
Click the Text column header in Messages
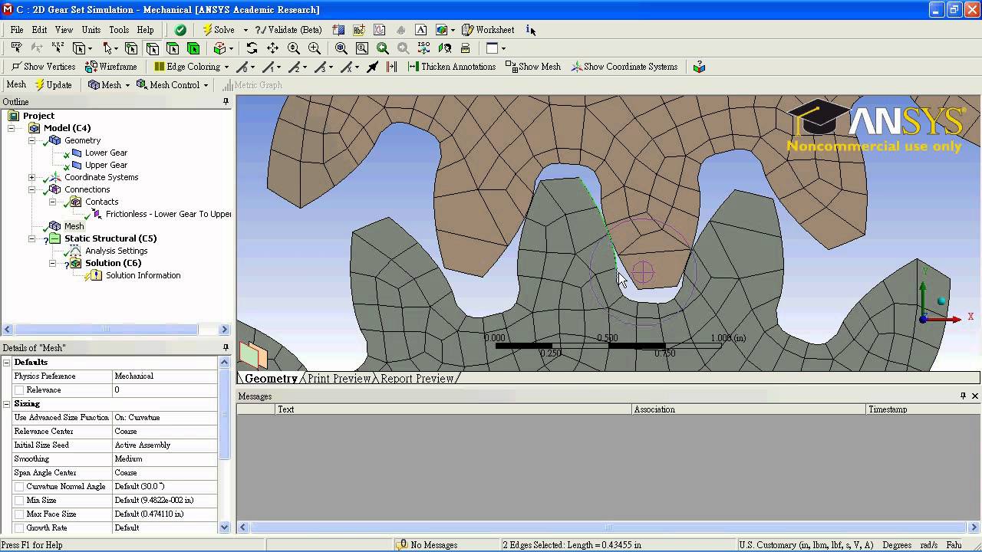click(453, 409)
